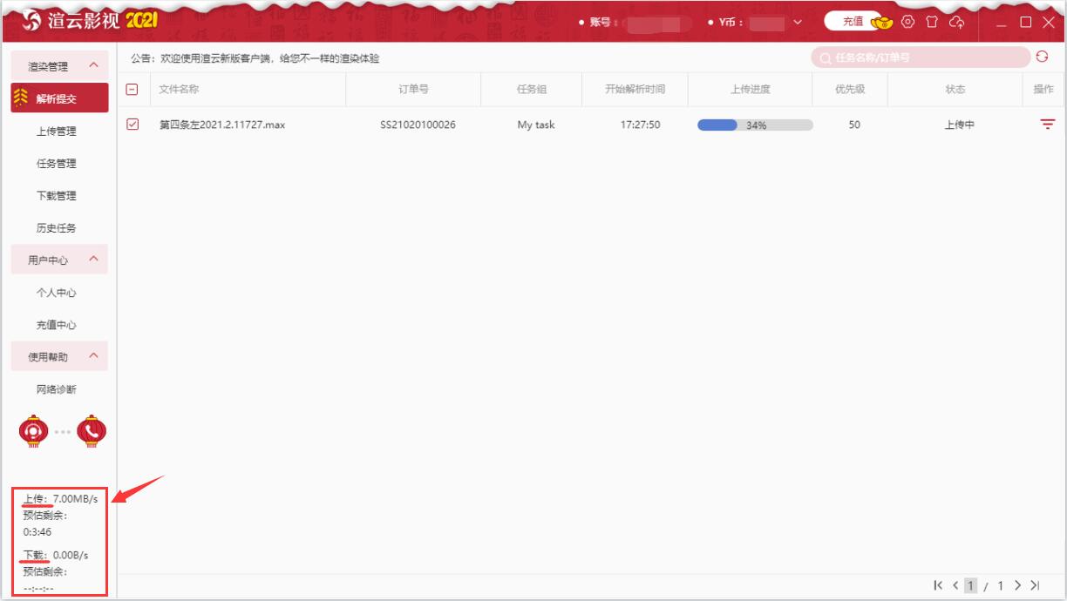This screenshot has height=601, width=1067.
Task: Click the 34% upload progress bar
Action: [x=755, y=125]
